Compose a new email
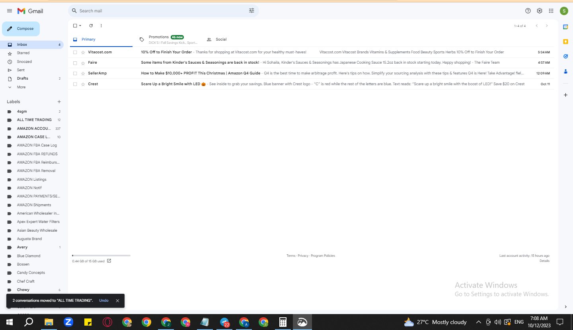 coord(21,29)
